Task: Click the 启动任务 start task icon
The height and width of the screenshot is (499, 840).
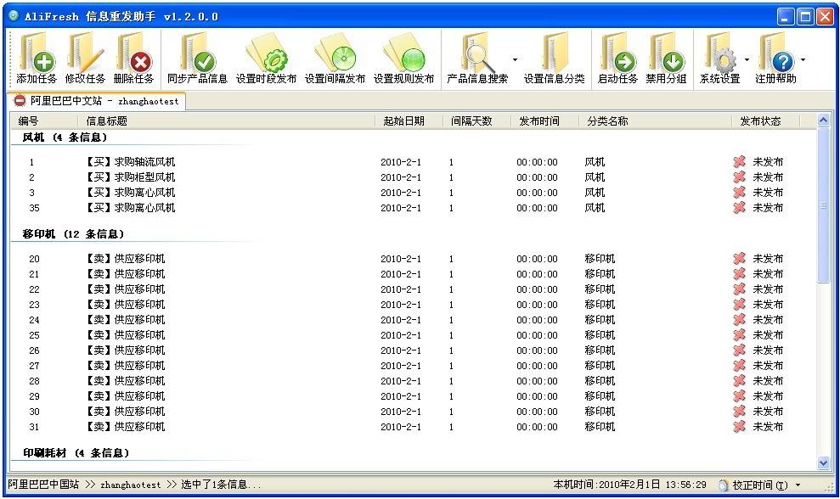Action: pyautogui.click(x=619, y=55)
